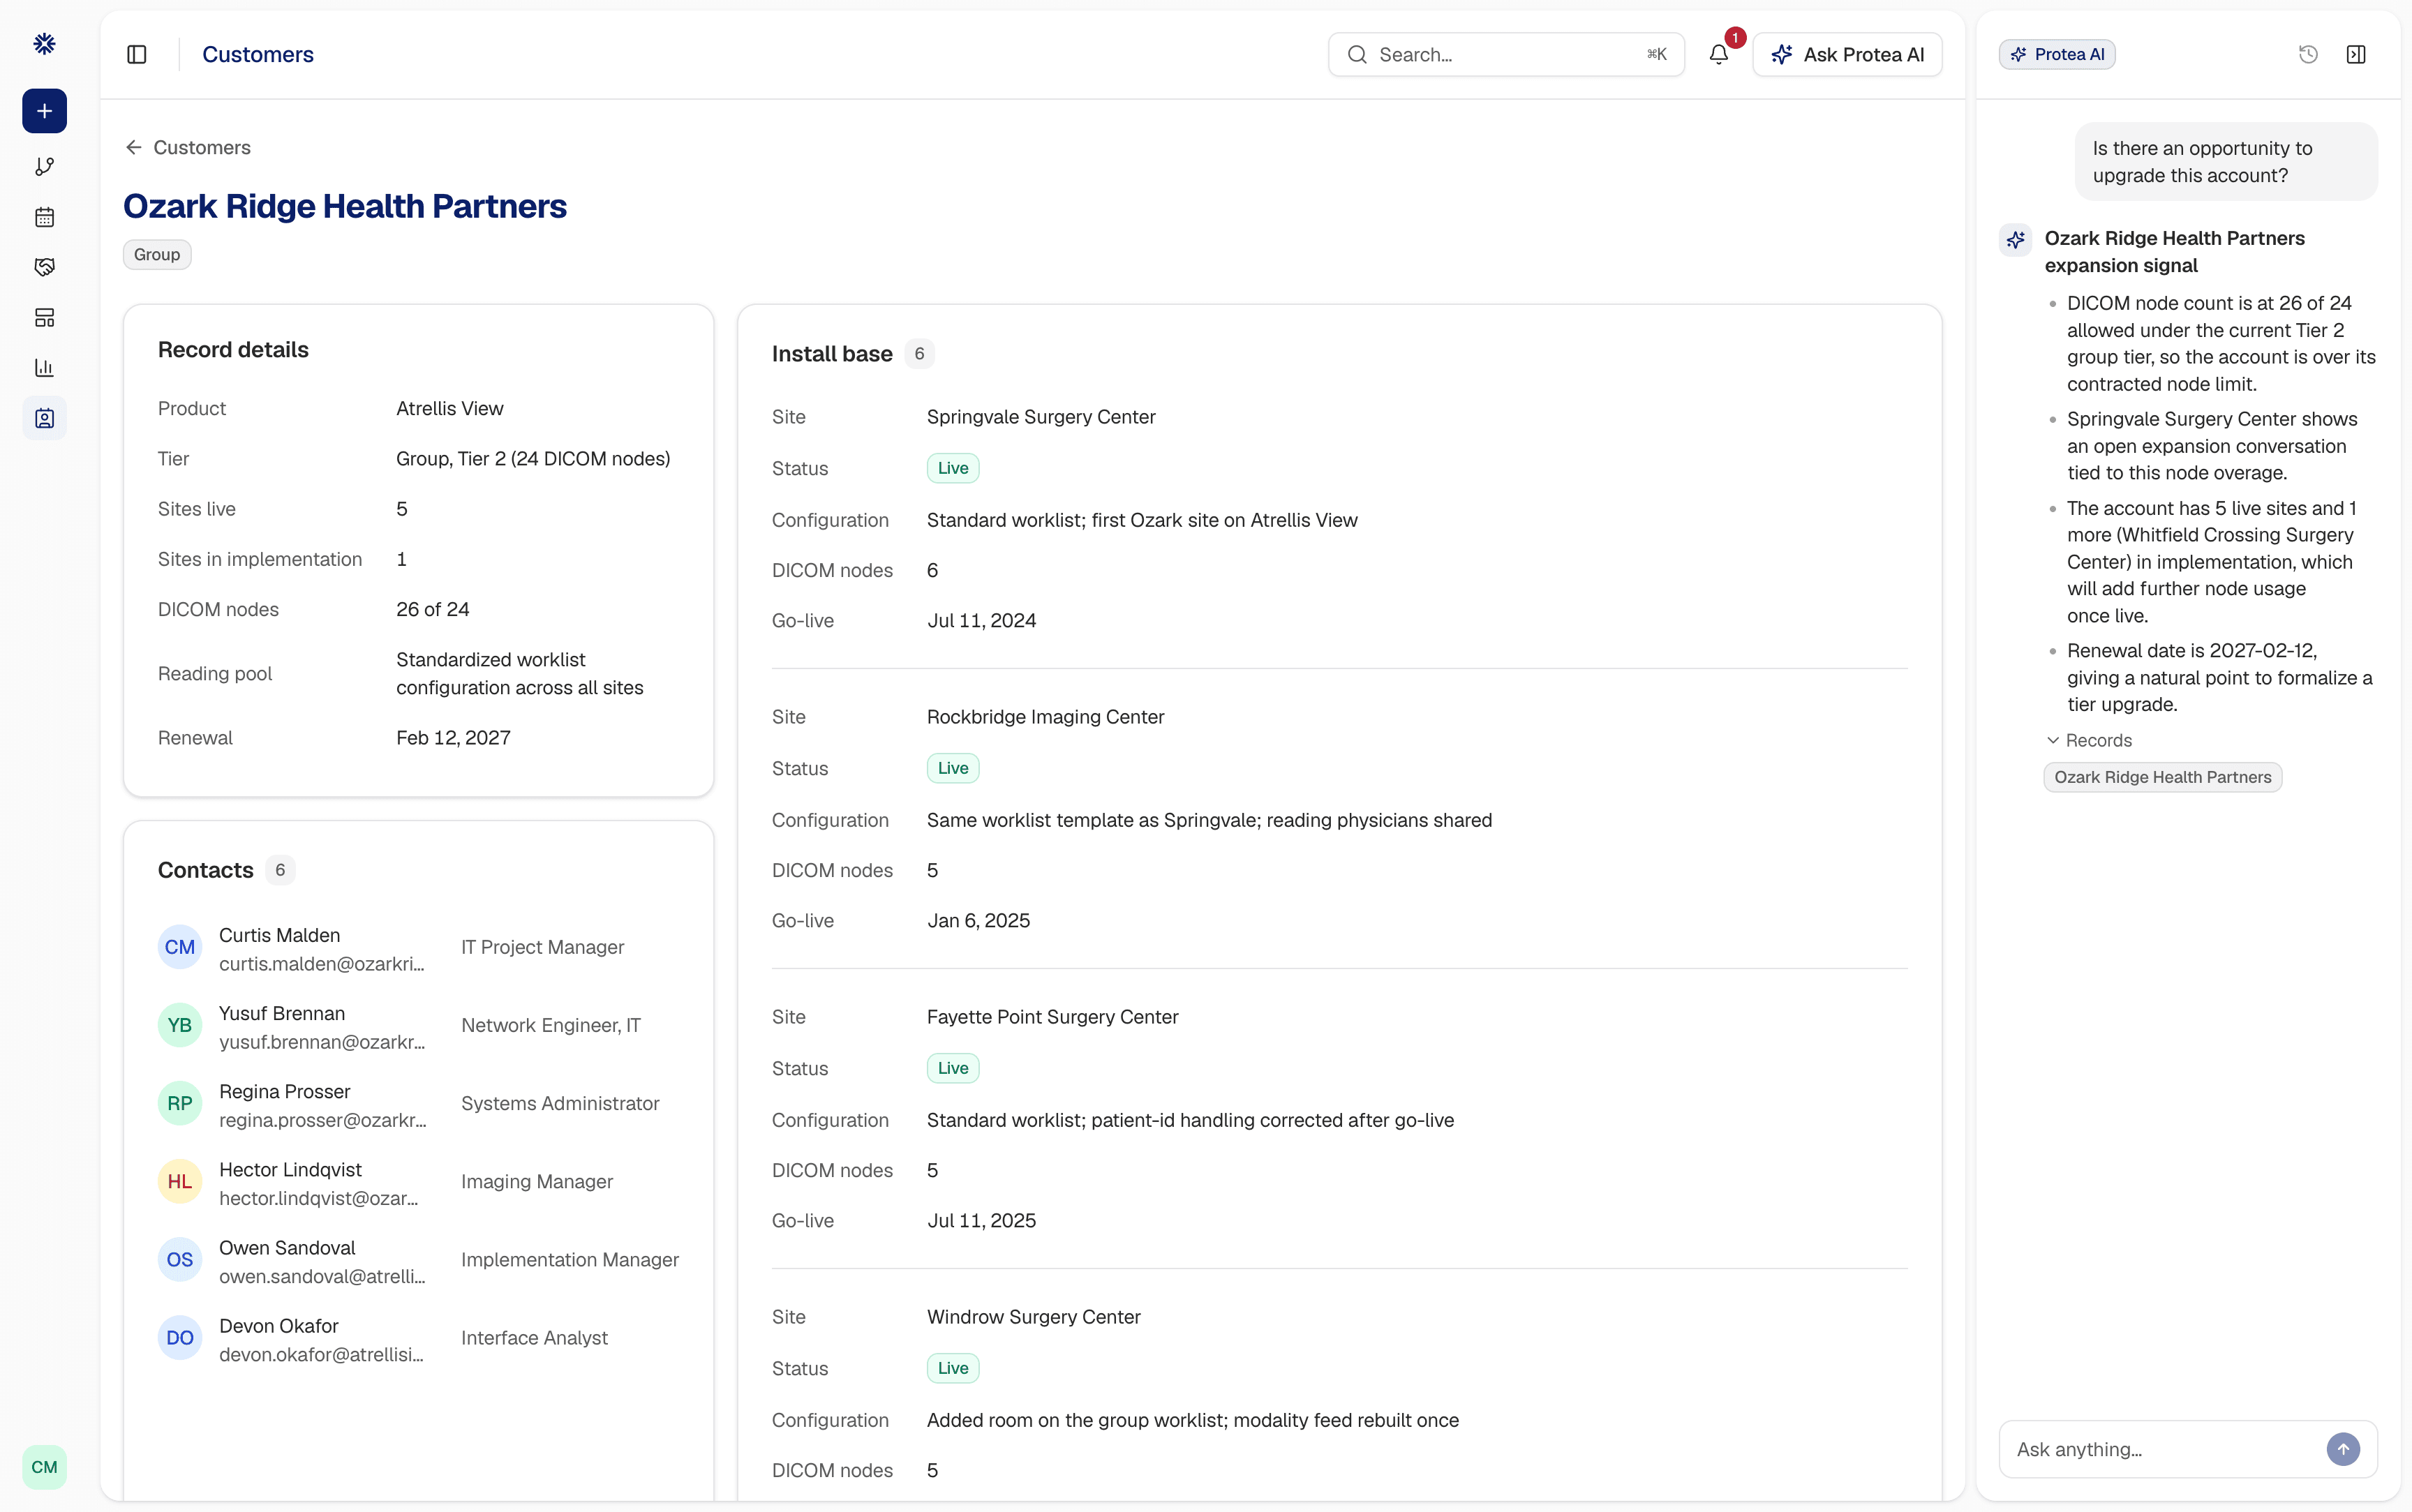Click site name Springvale Surgery Center
Image resolution: width=2412 pixels, height=1512 pixels.
pyautogui.click(x=1041, y=417)
